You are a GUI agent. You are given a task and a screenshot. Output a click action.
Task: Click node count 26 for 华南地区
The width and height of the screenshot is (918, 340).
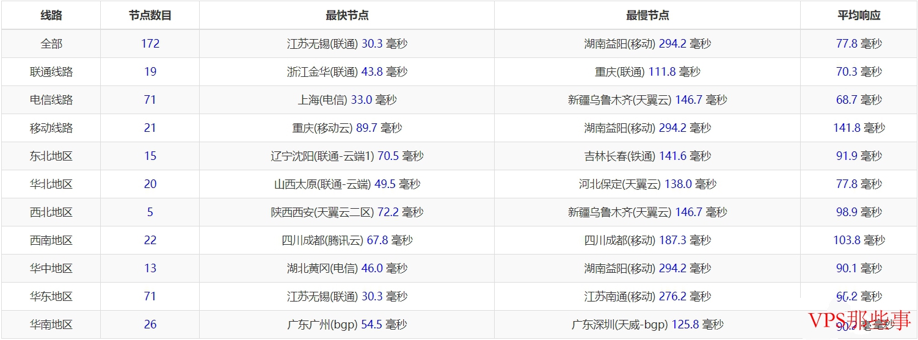pyautogui.click(x=150, y=325)
